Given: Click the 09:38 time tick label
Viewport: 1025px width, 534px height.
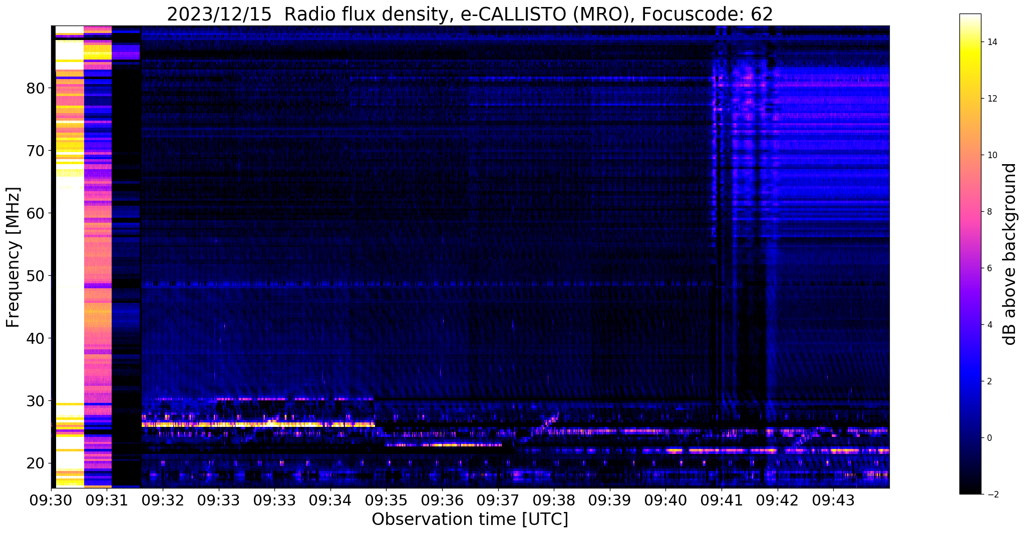Looking at the screenshot, I should (554, 500).
